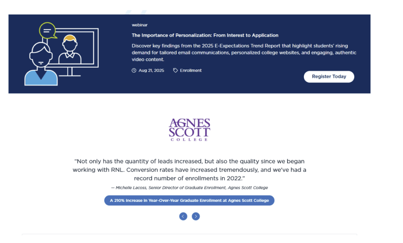Click the white card outline below the carousel arrows
Viewport: 403px width, 243px height.
coord(189,235)
